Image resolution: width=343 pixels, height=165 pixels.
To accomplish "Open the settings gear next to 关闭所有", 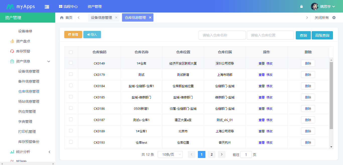I will click(334, 17).
